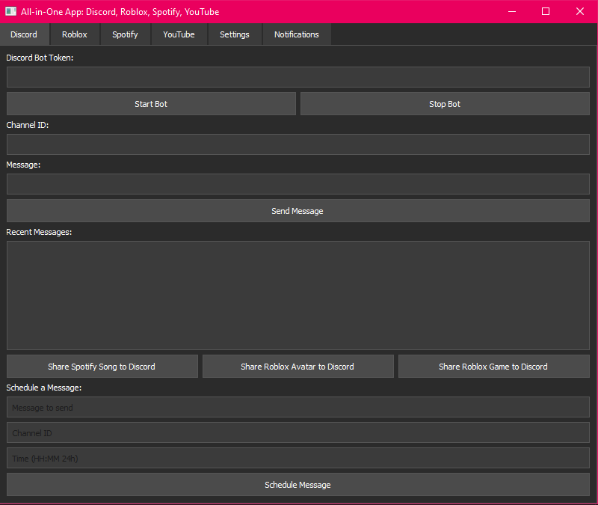Viewport: 598px width, 505px height.
Task: Click the schedule Time (HH:MM 24h) field
Action: pos(298,458)
